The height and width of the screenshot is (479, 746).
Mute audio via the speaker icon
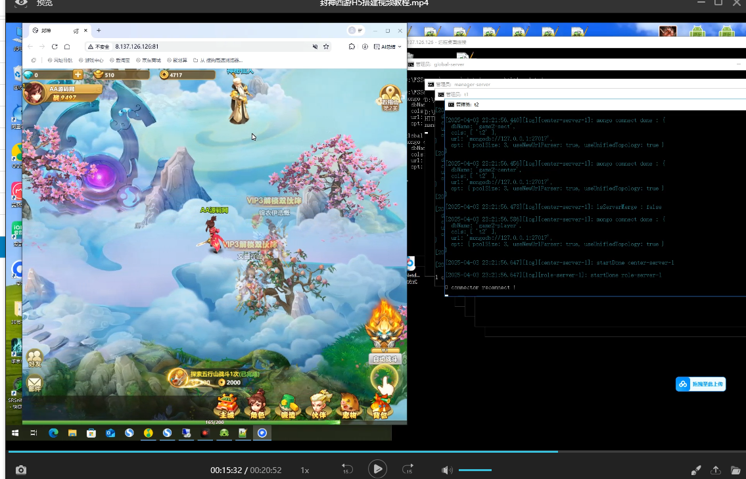[x=447, y=470]
